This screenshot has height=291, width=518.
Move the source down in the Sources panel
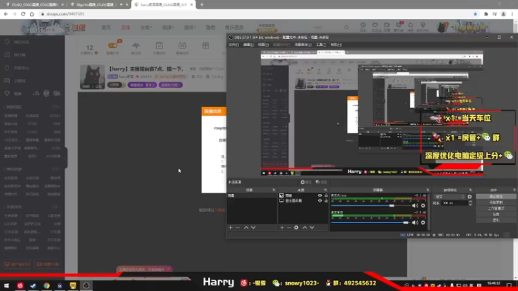coord(312,228)
